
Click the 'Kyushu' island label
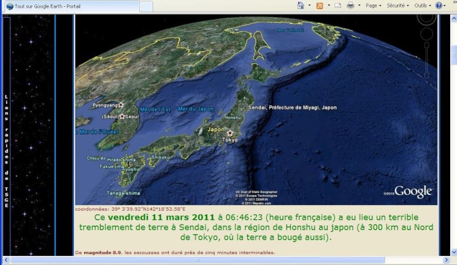pos(131,169)
